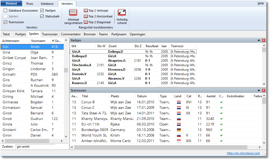Enable the Database Doorzoeker checkbox
The height and width of the screenshot is (160, 270).
click(x=6, y=11)
